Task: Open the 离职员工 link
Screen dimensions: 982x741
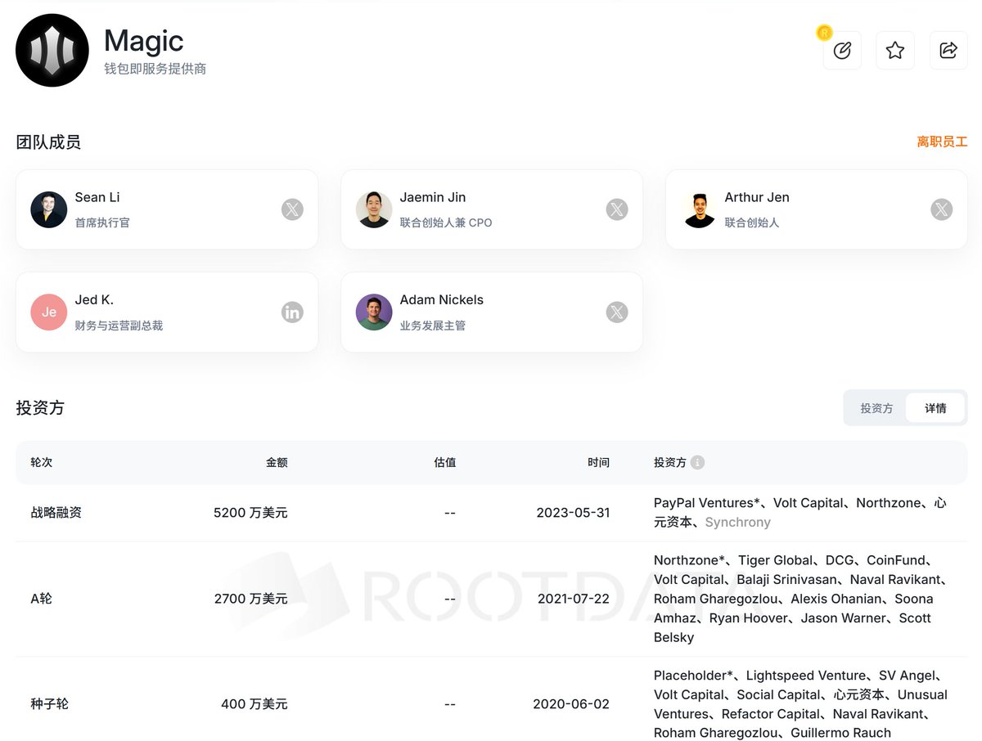Action: (942, 141)
